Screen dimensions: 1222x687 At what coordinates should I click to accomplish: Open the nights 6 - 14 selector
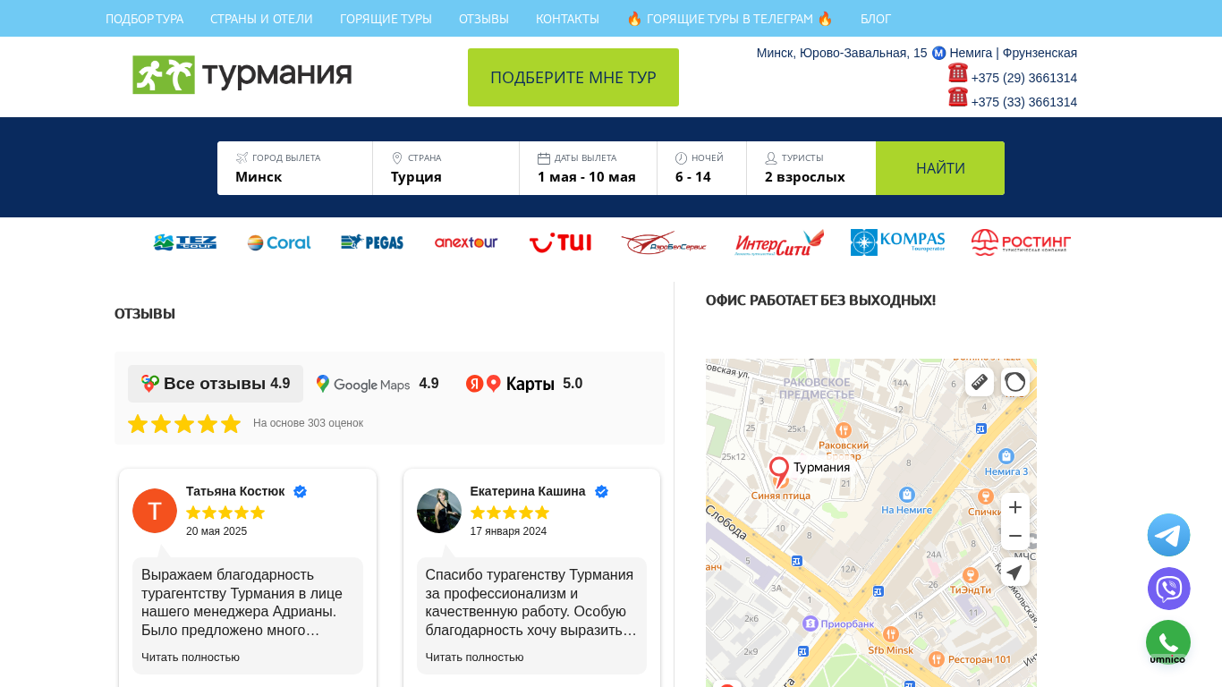click(702, 168)
